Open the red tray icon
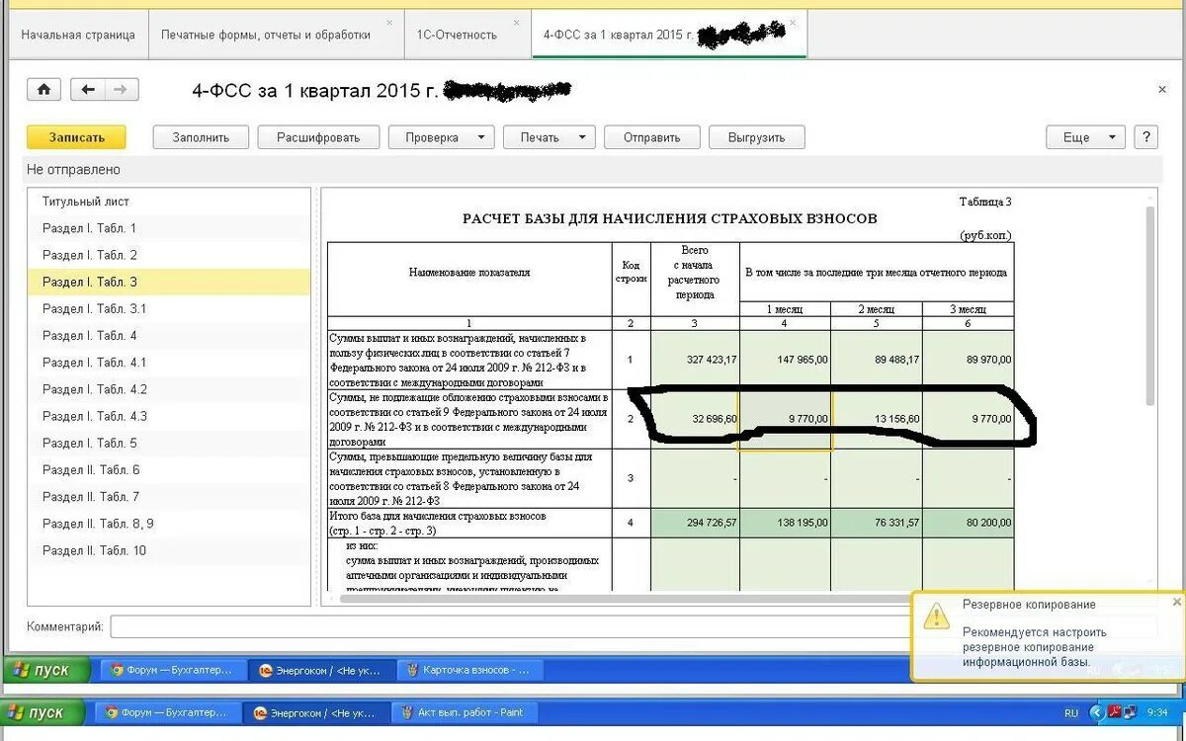Screen dimensions: 1186x741 [x=1114, y=712]
